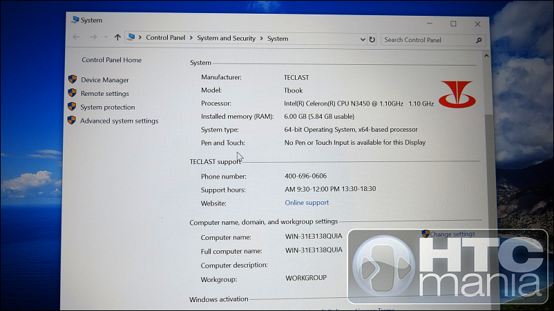
Task: Select the Tbook model value
Action: point(294,90)
